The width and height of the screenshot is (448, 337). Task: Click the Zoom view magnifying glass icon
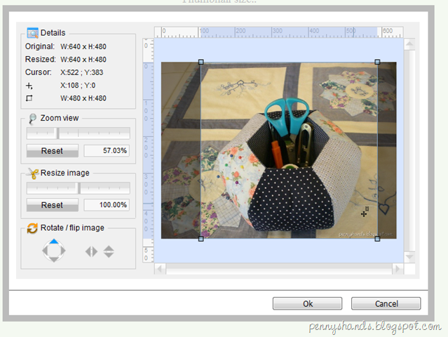pos(32,119)
